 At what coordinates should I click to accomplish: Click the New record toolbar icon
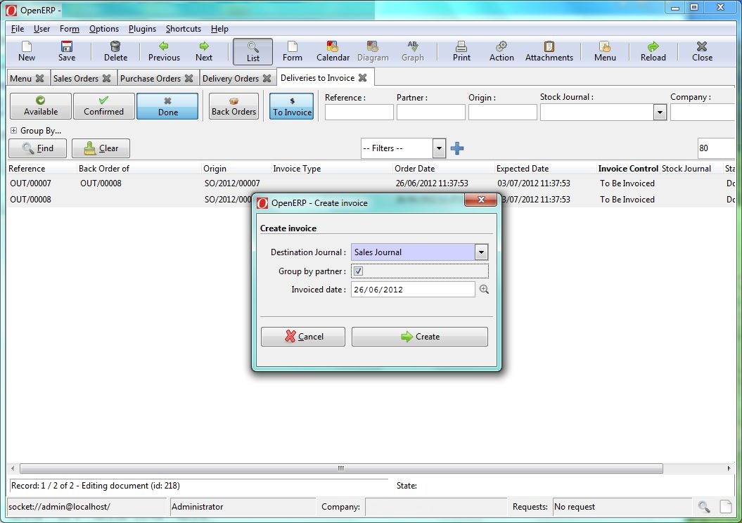[27, 51]
